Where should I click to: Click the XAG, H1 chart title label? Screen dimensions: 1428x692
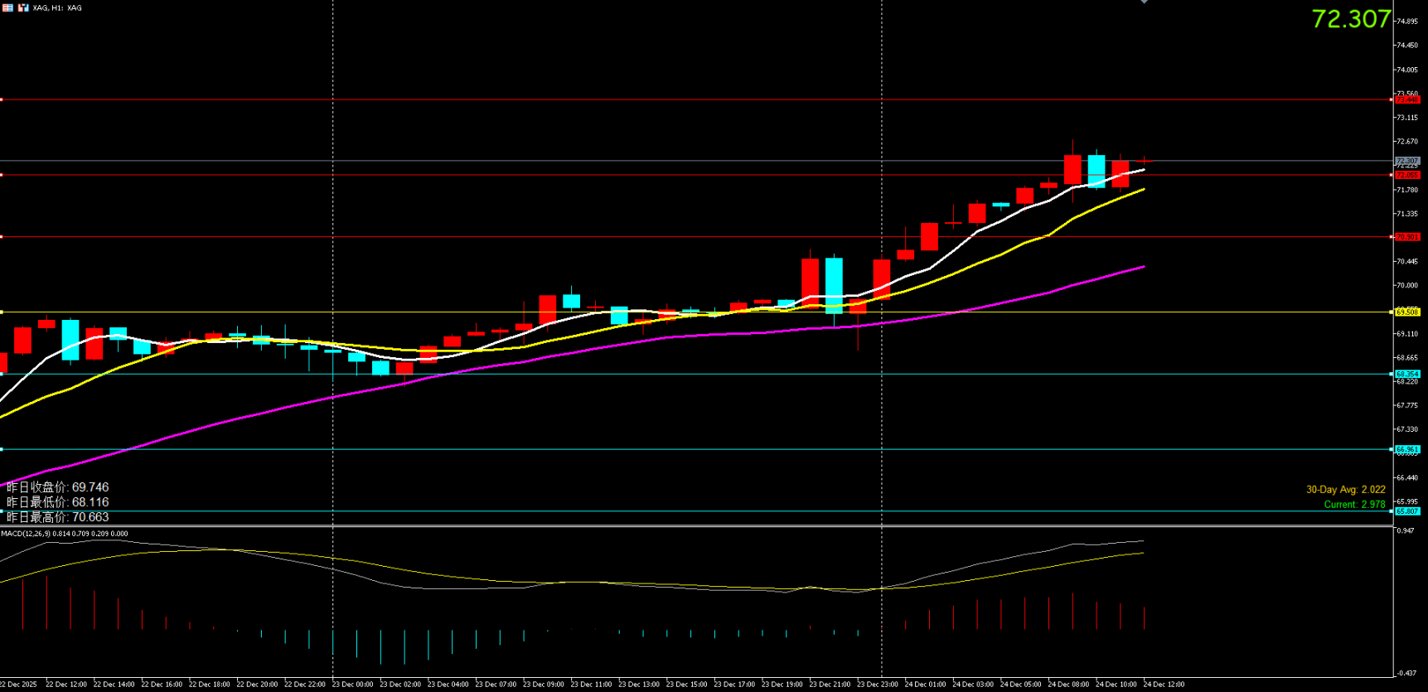57,8
